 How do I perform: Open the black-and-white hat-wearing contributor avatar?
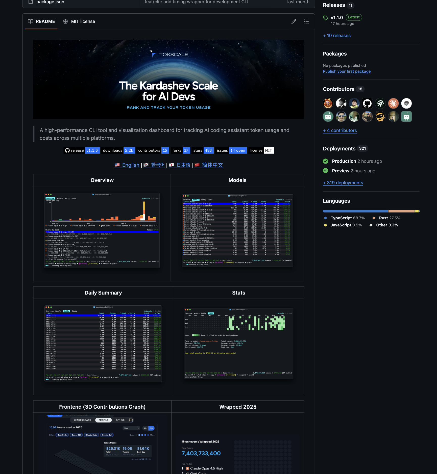pyautogui.click(x=341, y=103)
